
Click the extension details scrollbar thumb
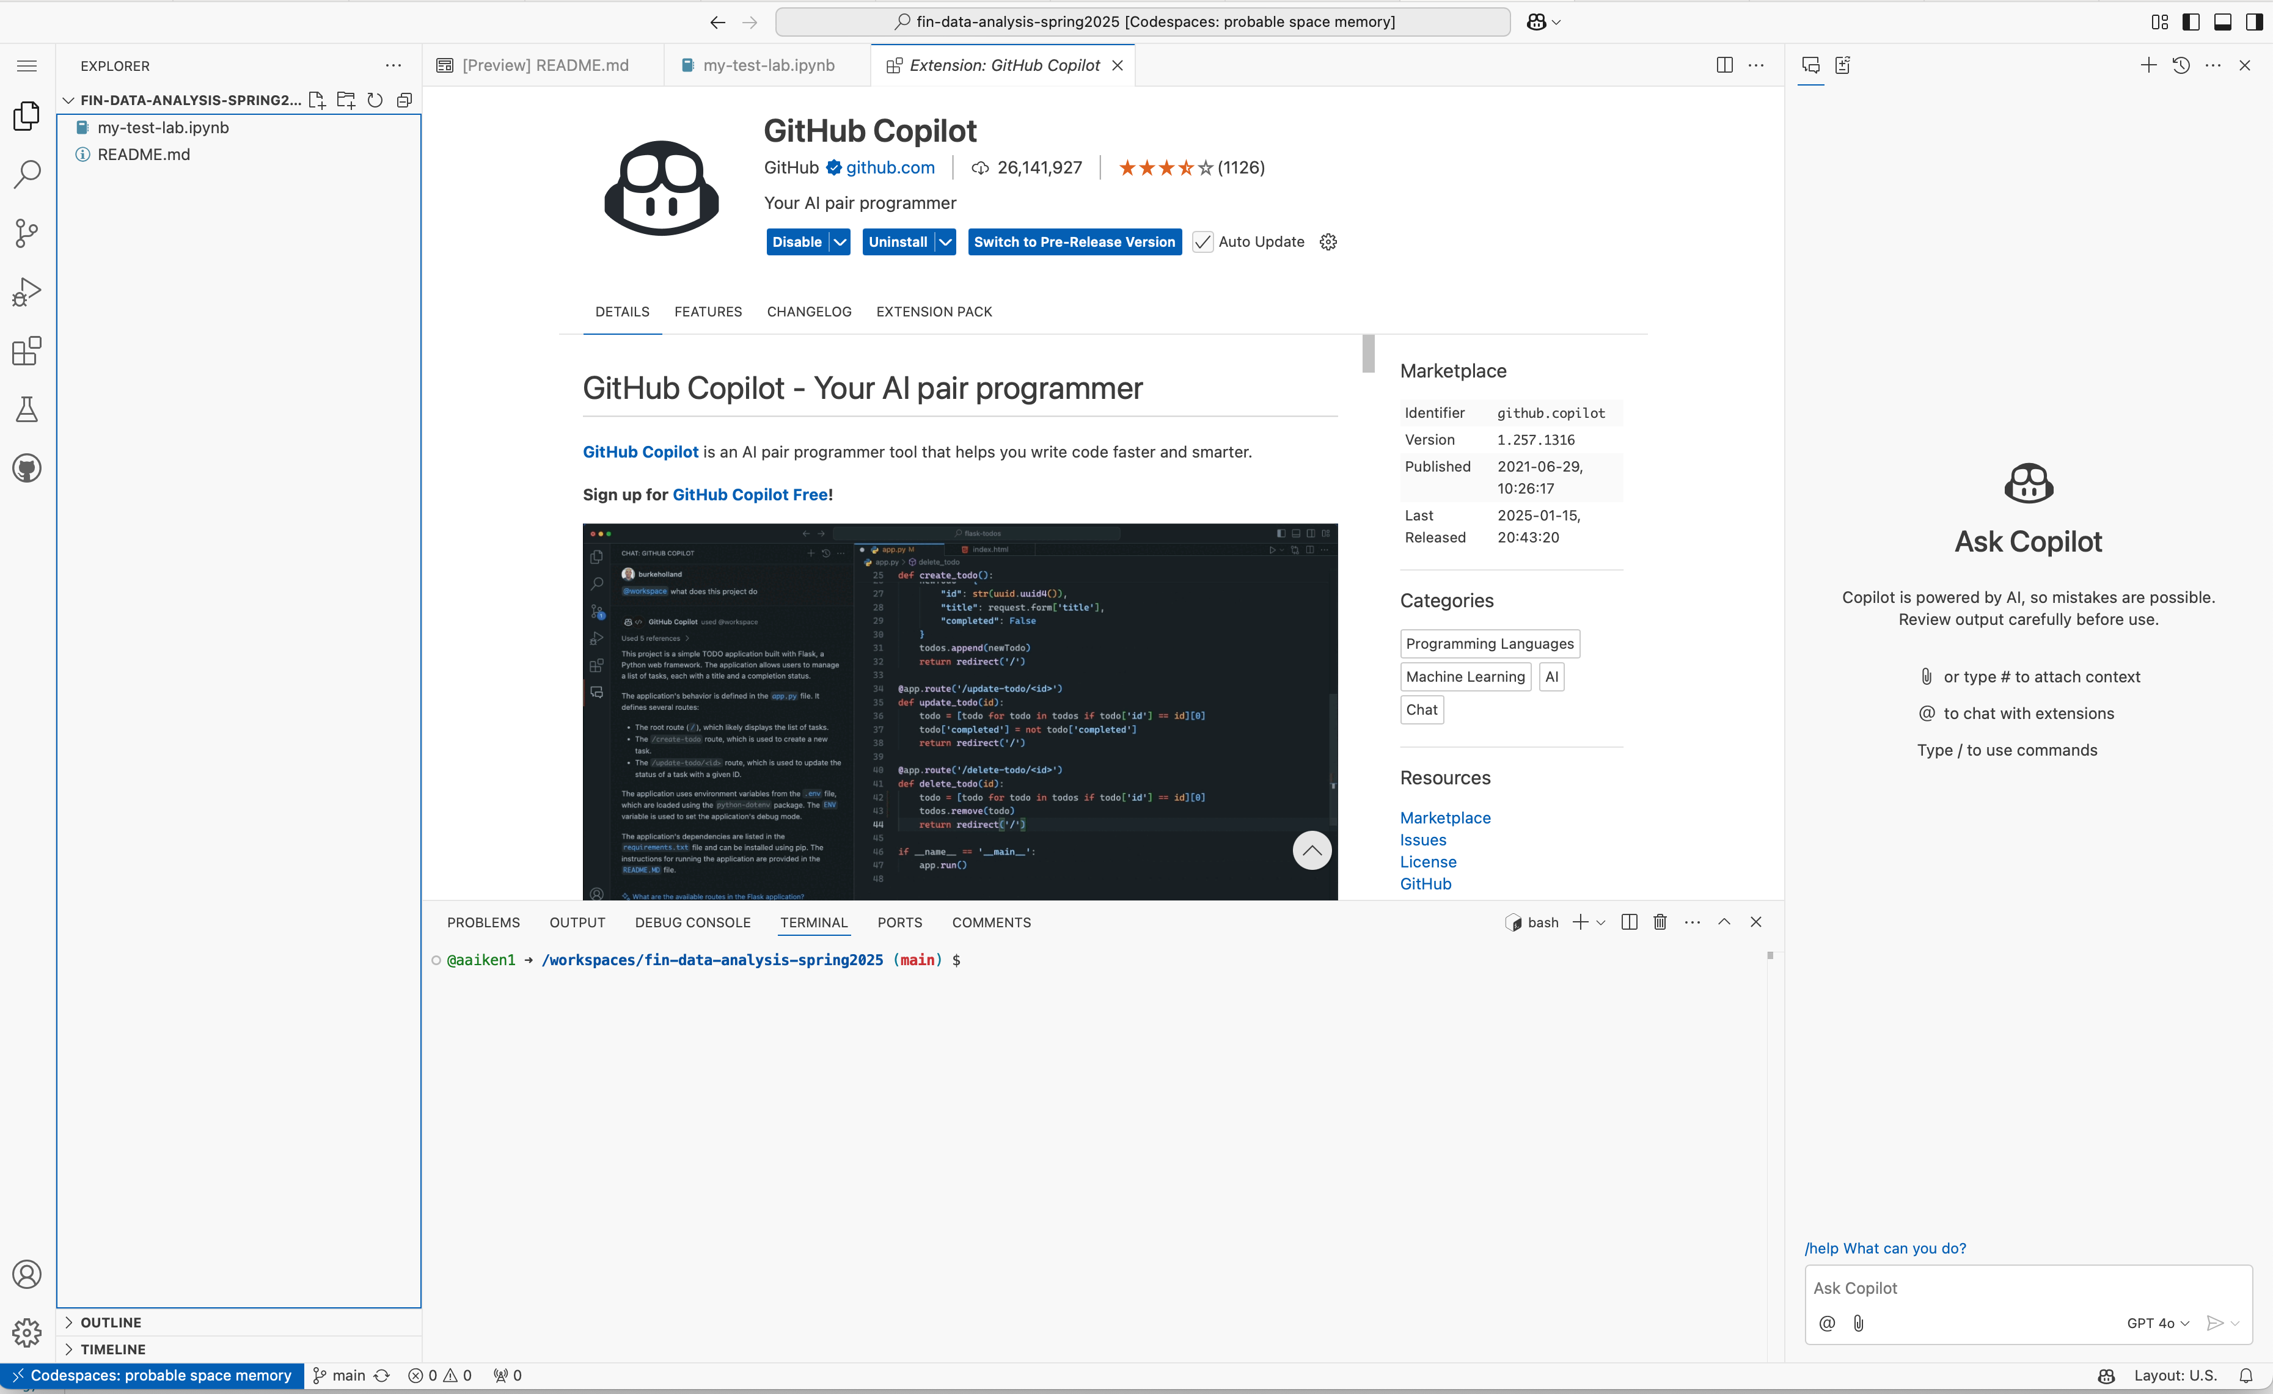tap(1368, 354)
